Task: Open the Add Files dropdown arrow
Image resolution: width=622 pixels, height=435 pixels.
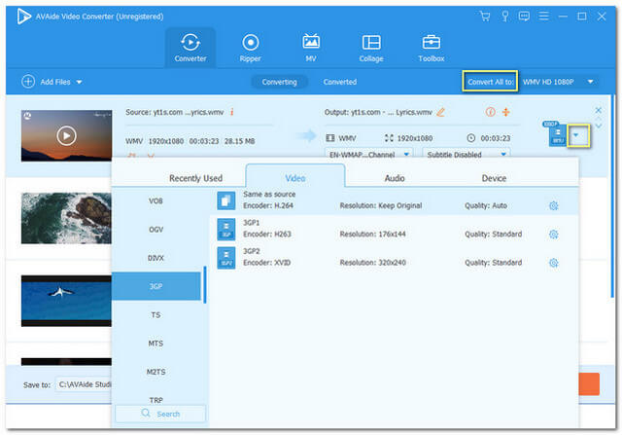Action: pyautogui.click(x=79, y=83)
